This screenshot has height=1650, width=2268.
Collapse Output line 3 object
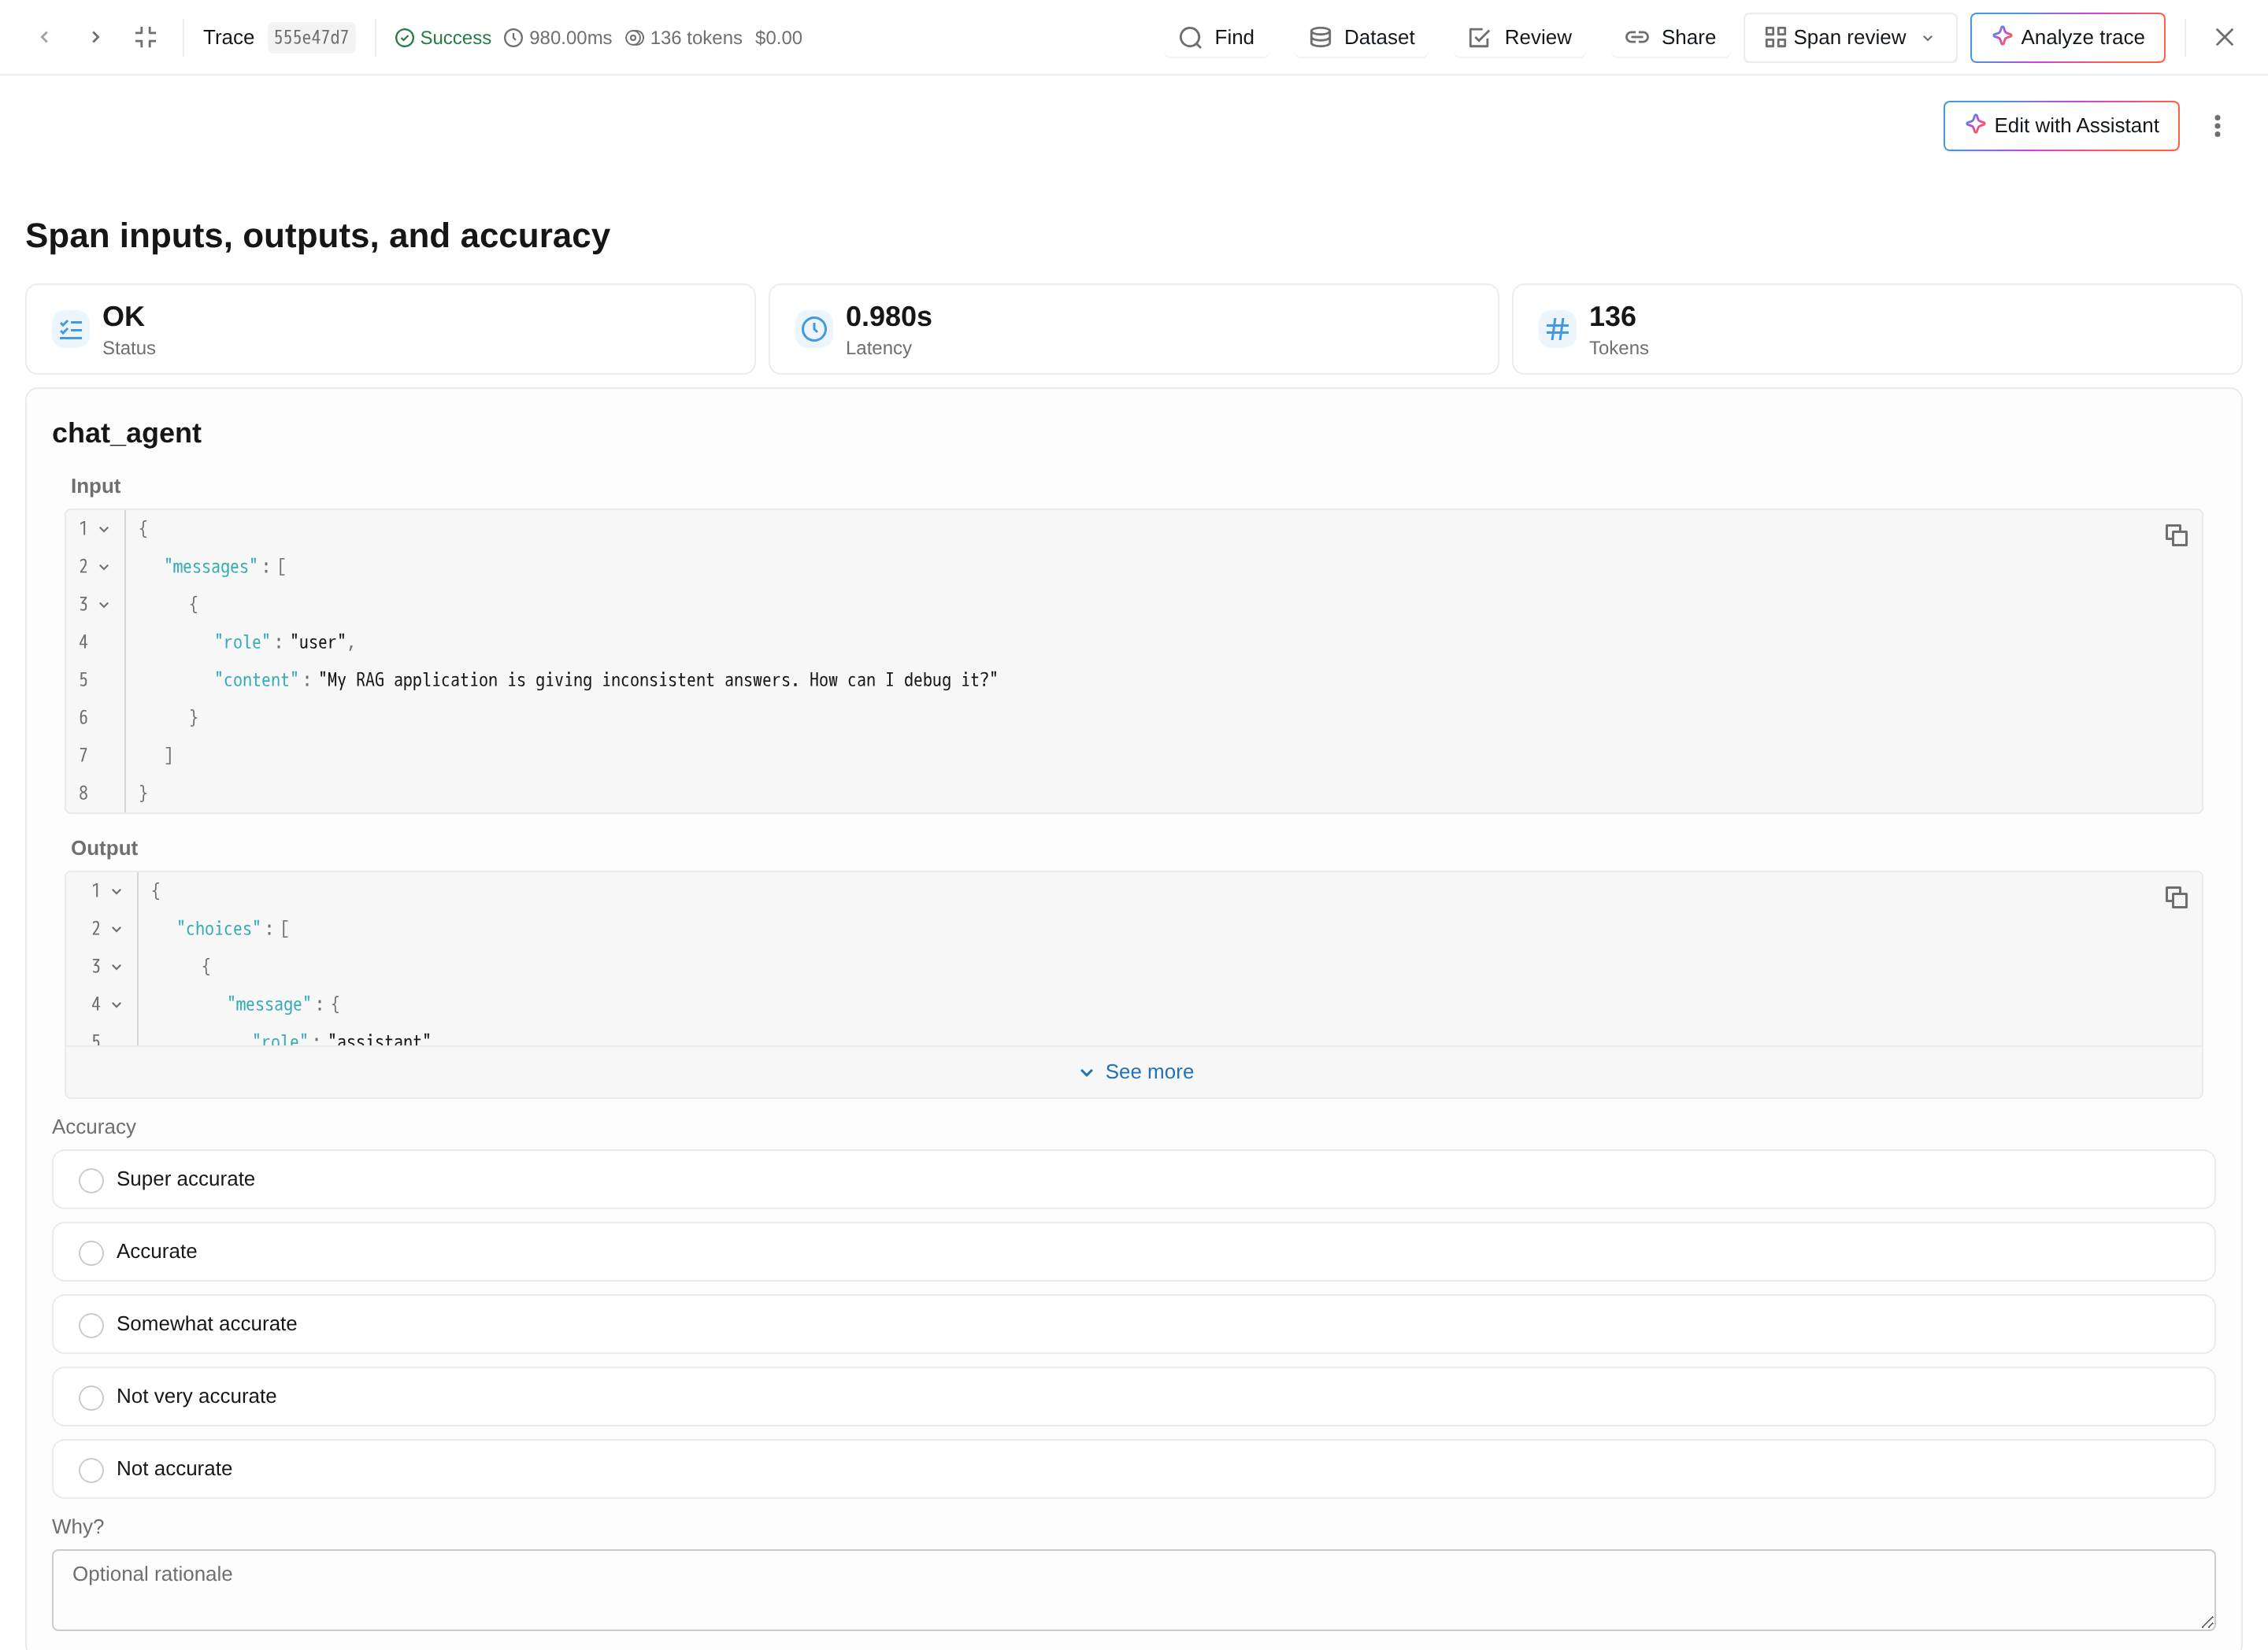click(117, 967)
